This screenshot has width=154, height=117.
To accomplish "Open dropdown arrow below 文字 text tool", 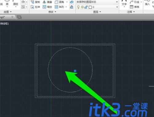I will click(124, 7).
